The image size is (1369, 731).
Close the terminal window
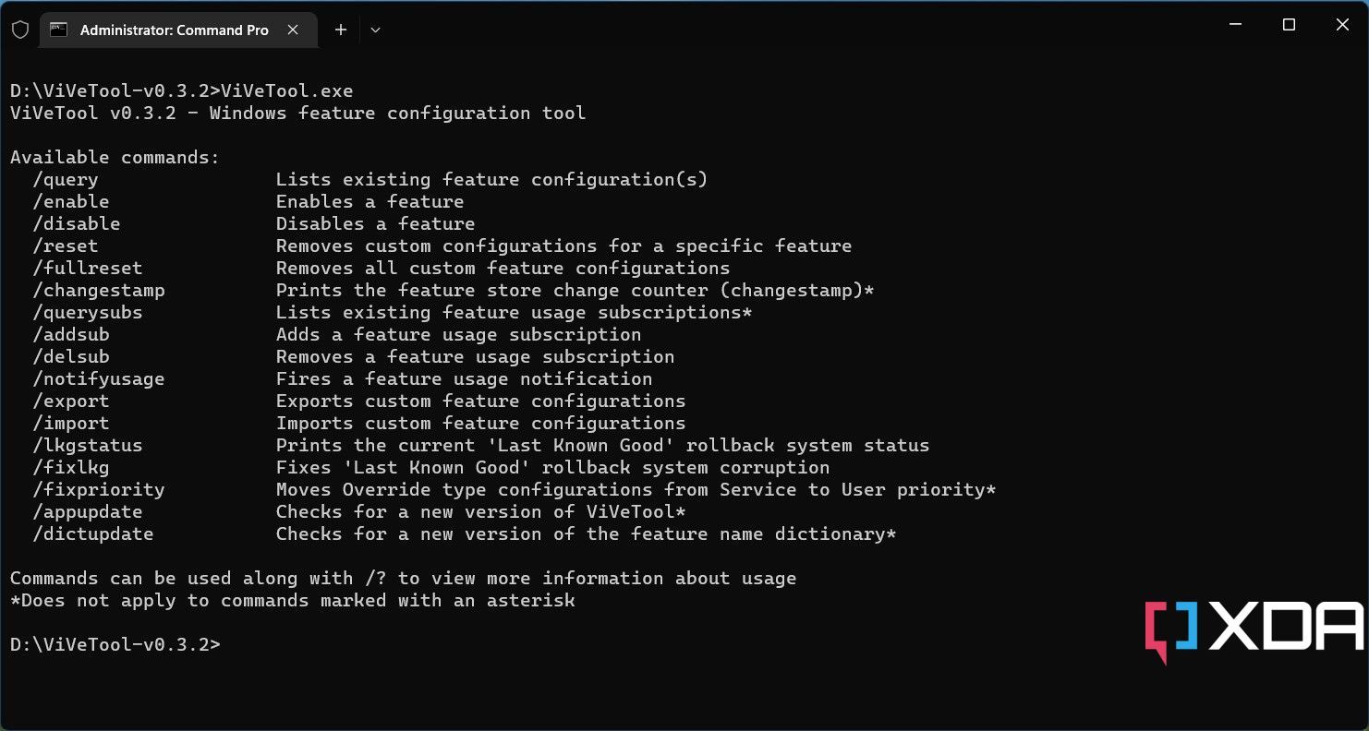(x=1342, y=25)
